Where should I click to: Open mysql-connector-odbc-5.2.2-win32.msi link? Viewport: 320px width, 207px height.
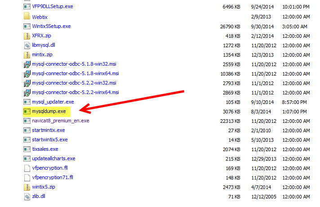tap(74, 83)
